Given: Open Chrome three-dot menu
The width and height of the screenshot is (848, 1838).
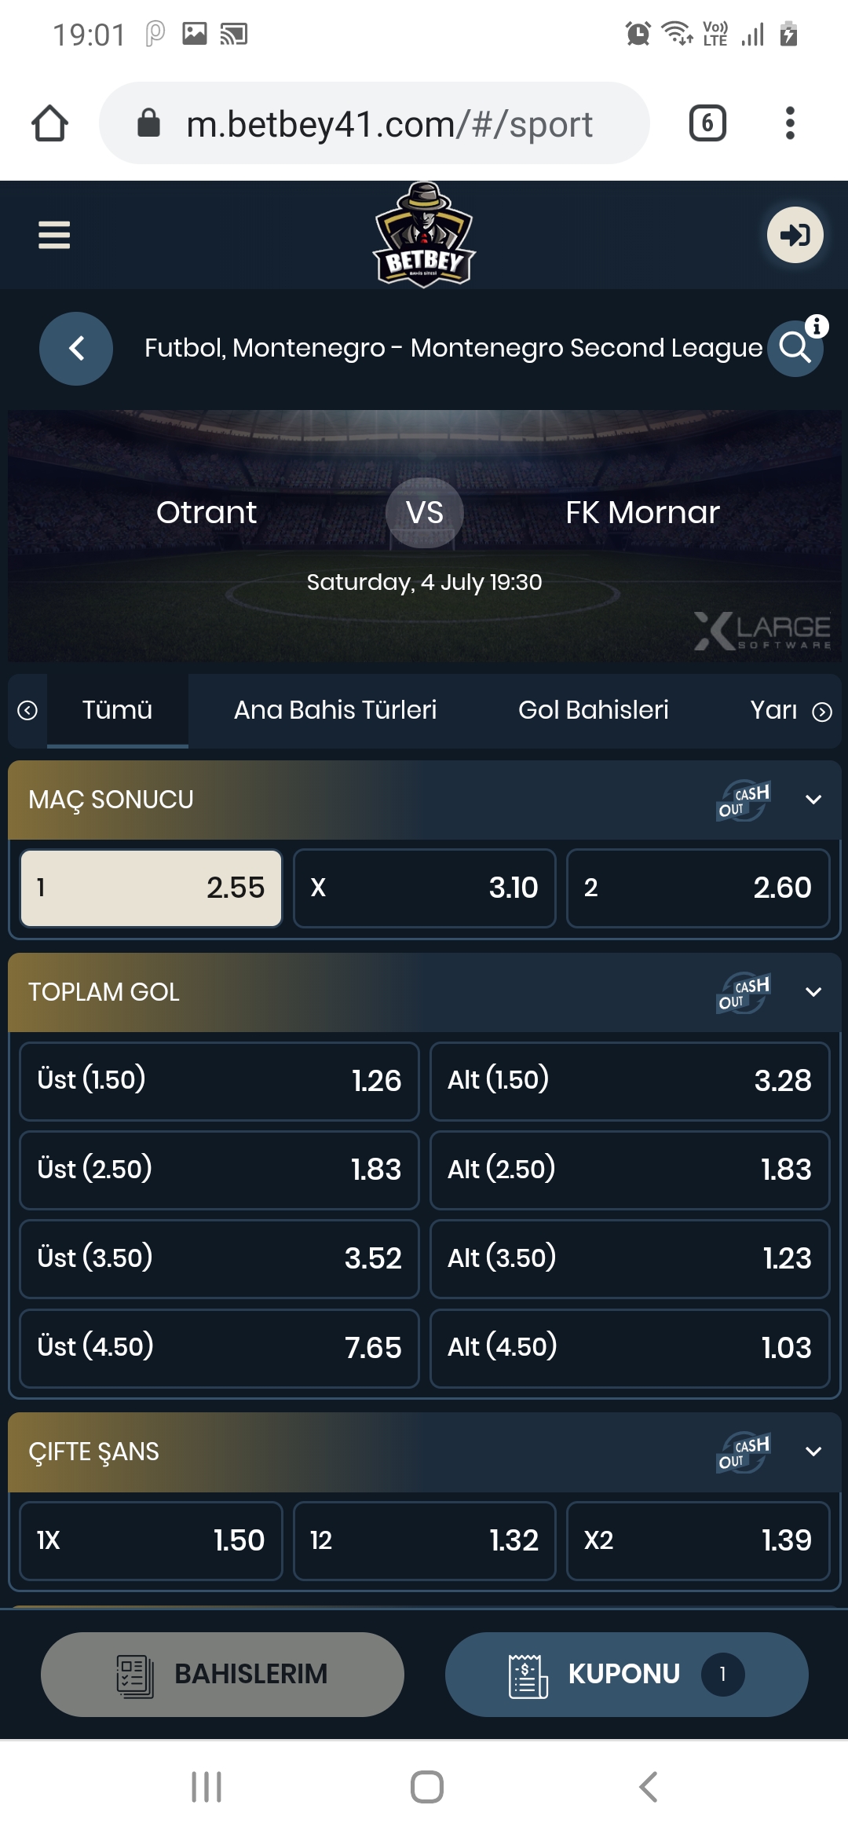Looking at the screenshot, I should click(790, 123).
